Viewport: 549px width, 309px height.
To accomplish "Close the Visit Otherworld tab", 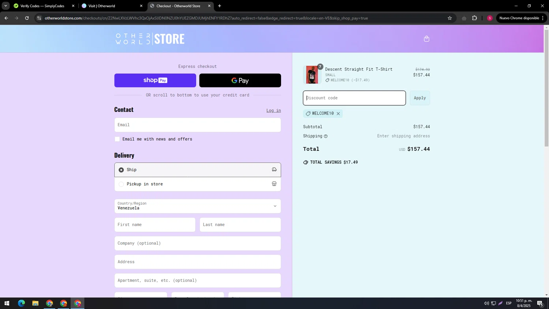I will [141, 6].
